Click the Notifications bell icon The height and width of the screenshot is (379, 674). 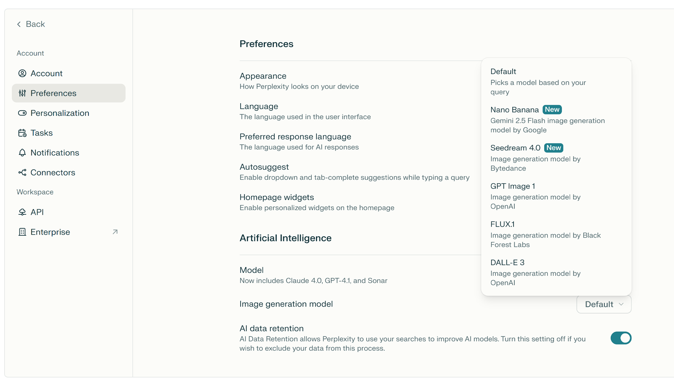coord(22,153)
